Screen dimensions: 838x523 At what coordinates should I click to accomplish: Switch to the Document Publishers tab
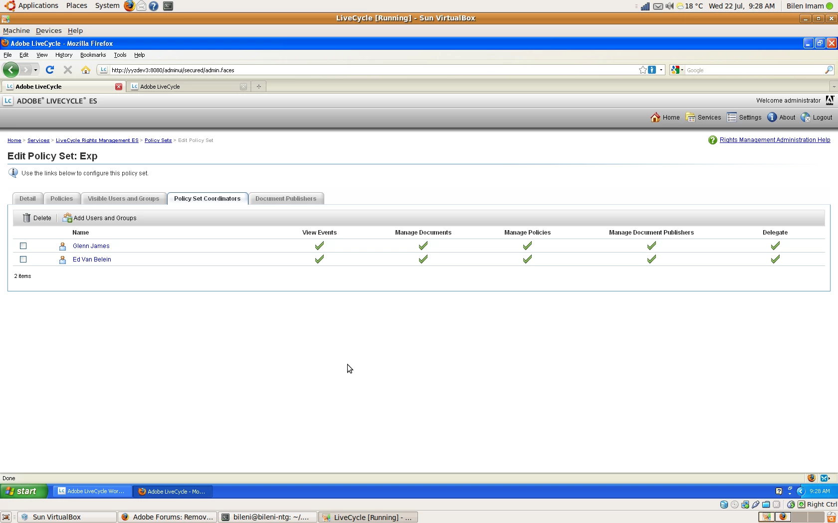(286, 198)
